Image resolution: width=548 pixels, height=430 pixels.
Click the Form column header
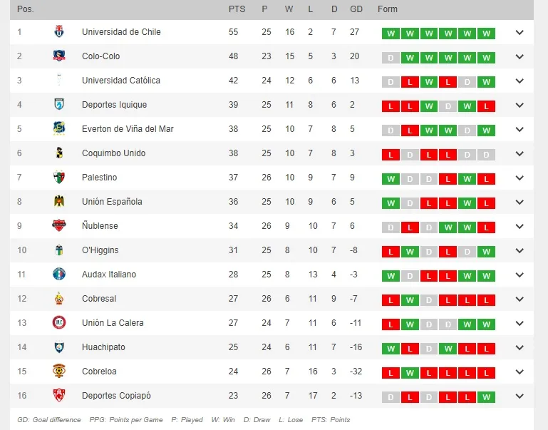pyautogui.click(x=388, y=9)
